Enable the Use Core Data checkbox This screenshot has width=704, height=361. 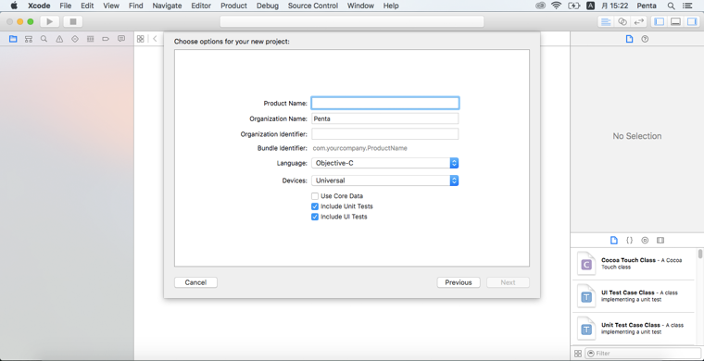pos(315,196)
